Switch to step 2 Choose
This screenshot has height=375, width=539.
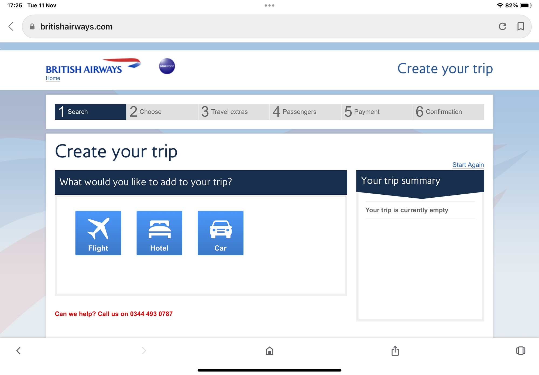coord(162,112)
